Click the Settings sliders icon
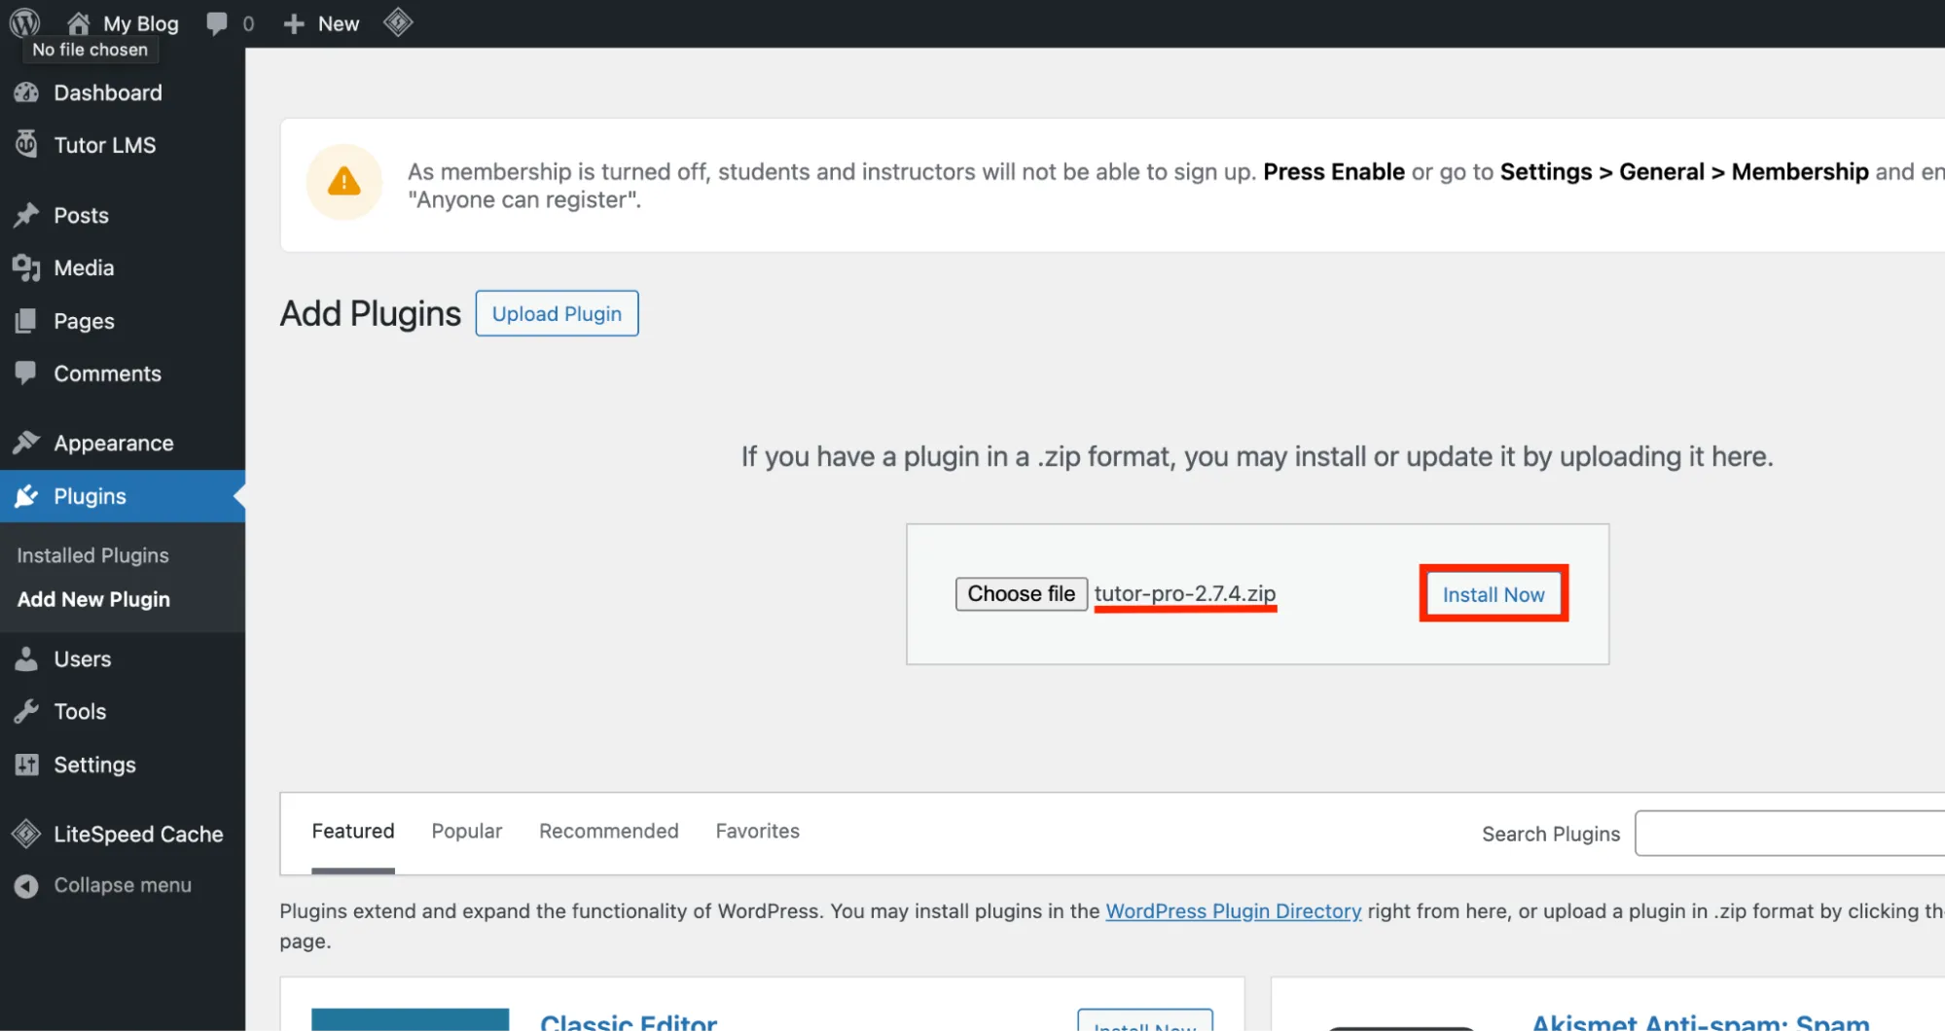This screenshot has height=1032, width=1945. (26, 765)
